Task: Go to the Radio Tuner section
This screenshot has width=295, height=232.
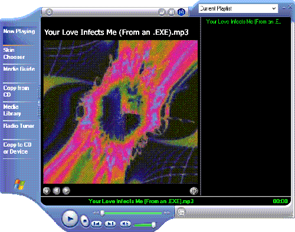Action: 19,126
